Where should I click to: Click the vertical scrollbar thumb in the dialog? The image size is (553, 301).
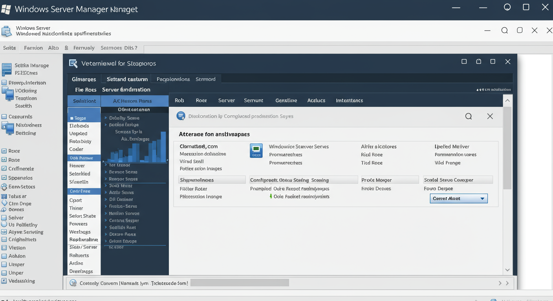(507, 148)
